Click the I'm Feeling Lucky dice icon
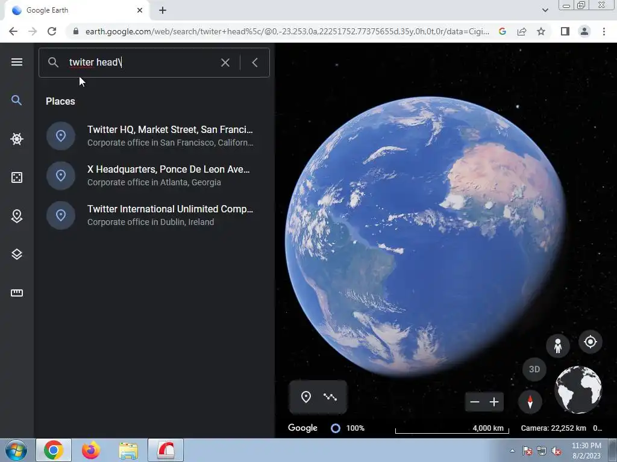This screenshot has height=462, width=617. coord(16,177)
